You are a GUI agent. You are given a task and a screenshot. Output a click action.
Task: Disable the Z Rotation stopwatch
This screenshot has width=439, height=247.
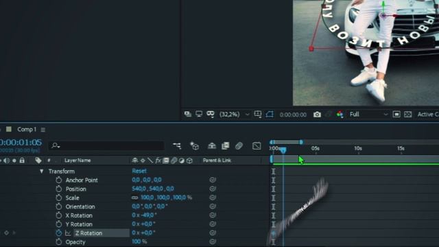58,233
